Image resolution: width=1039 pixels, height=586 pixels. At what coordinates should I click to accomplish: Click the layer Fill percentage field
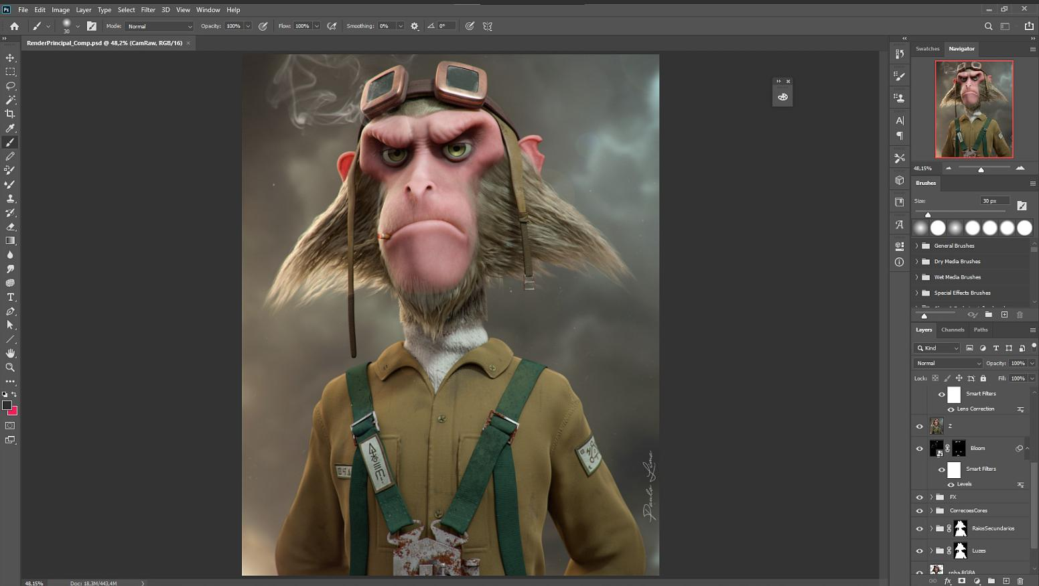[x=1018, y=378]
